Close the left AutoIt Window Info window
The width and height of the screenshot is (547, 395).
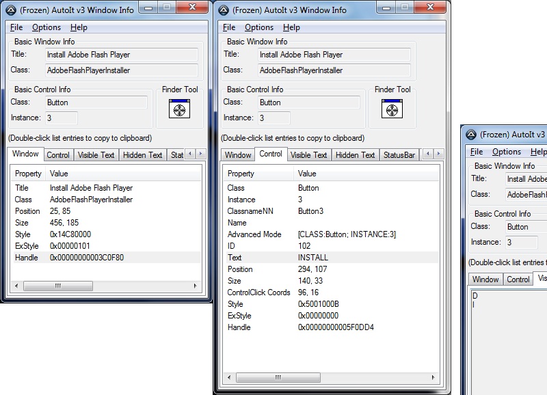[x=192, y=8]
